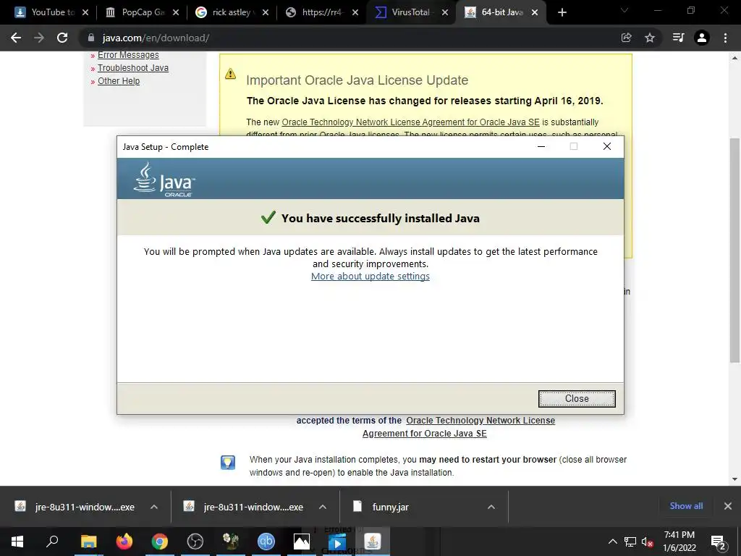Open muted volume tray icon
Screen dimensions: 741x556
648,542
